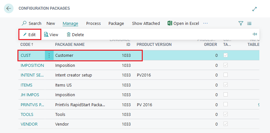This screenshot has width=270, height=133.
Task: Click the PV 2016 product version cell
Action: click(x=144, y=105)
